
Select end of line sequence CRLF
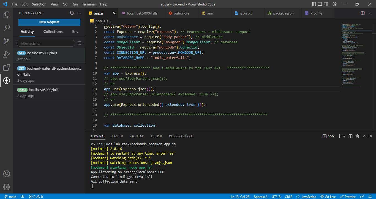(x=288, y=197)
